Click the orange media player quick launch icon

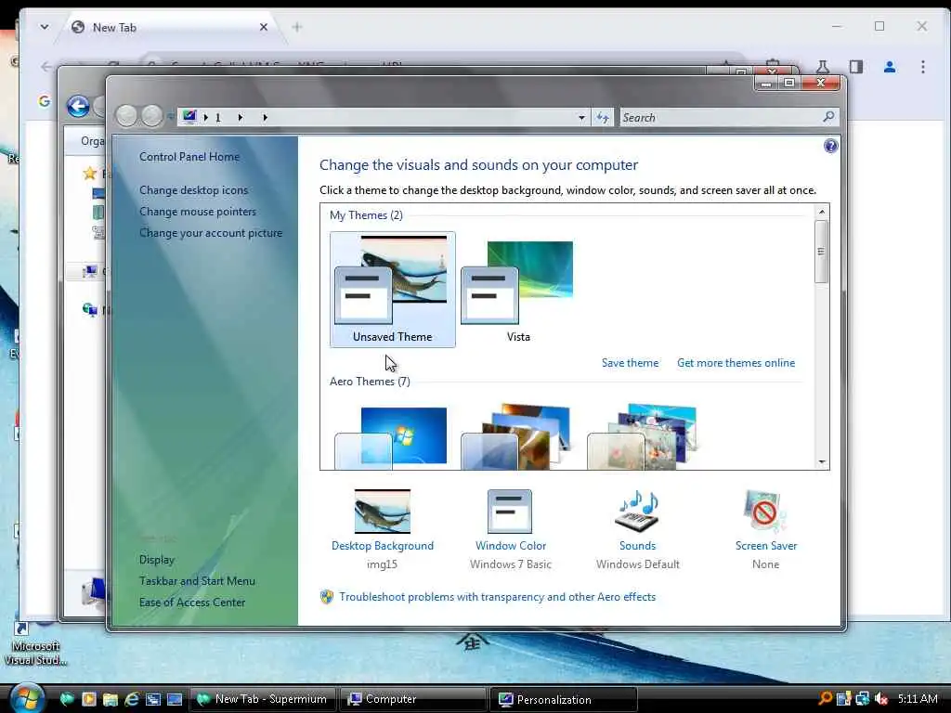88,699
